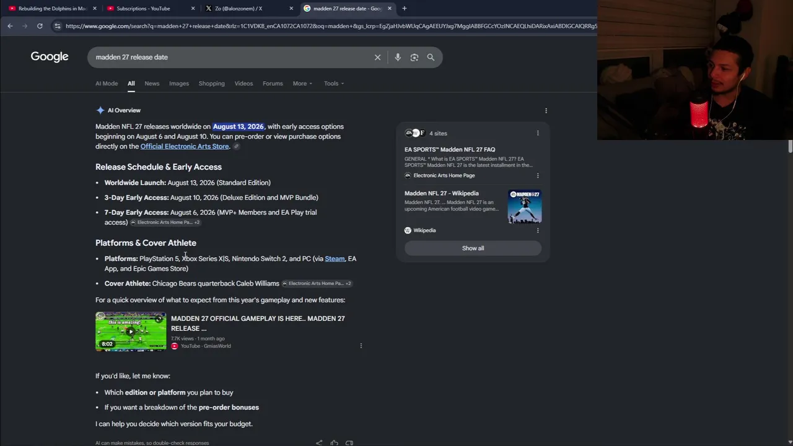Viewport: 793px width, 446px height.
Task: Switch to the Rebuilding the Dolphins tab
Action: (52, 8)
